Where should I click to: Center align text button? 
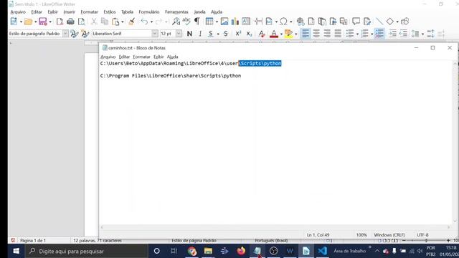(316, 34)
